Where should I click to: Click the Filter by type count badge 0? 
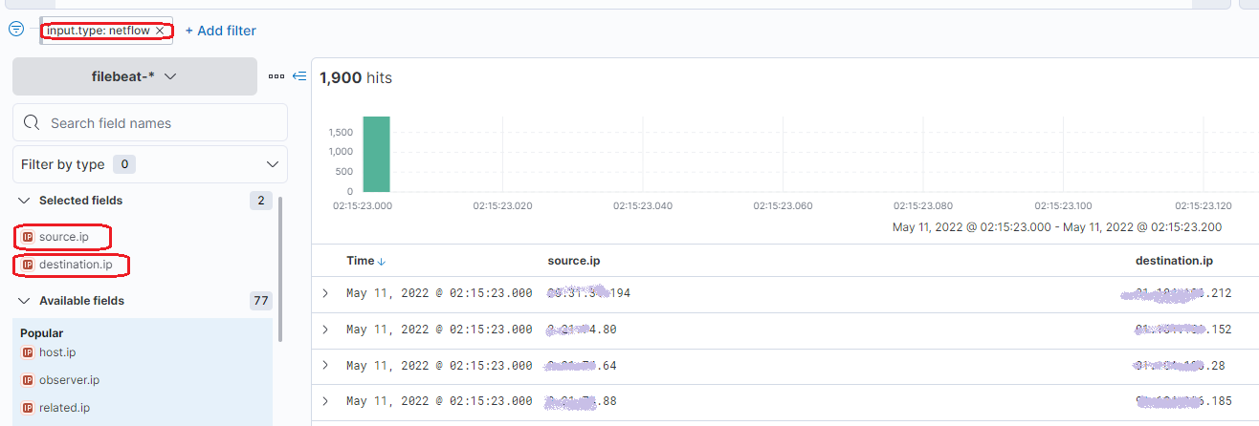pyautogui.click(x=124, y=164)
